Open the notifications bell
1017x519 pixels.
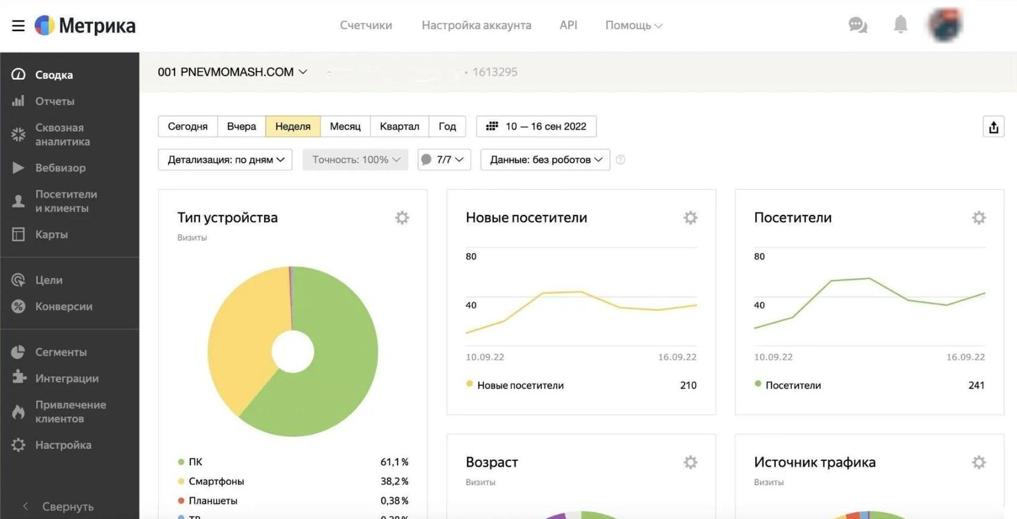pos(900,24)
